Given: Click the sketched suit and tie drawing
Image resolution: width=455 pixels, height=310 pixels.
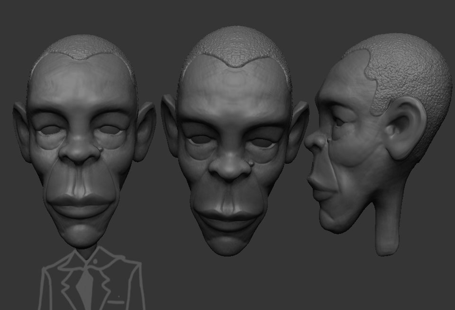Looking at the screenshot, I should click(91, 278).
